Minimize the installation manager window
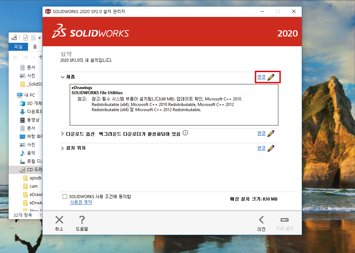 [x=262, y=11]
